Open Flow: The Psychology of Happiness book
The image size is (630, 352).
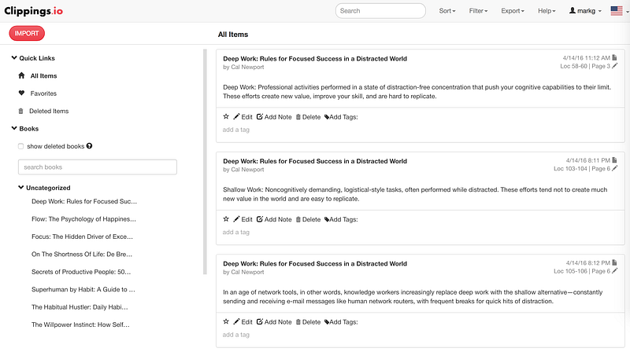[x=84, y=219]
